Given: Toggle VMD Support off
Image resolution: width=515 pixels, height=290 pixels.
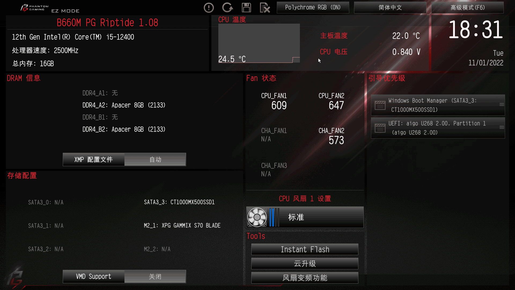Looking at the screenshot, I should click(x=155, y=276).
